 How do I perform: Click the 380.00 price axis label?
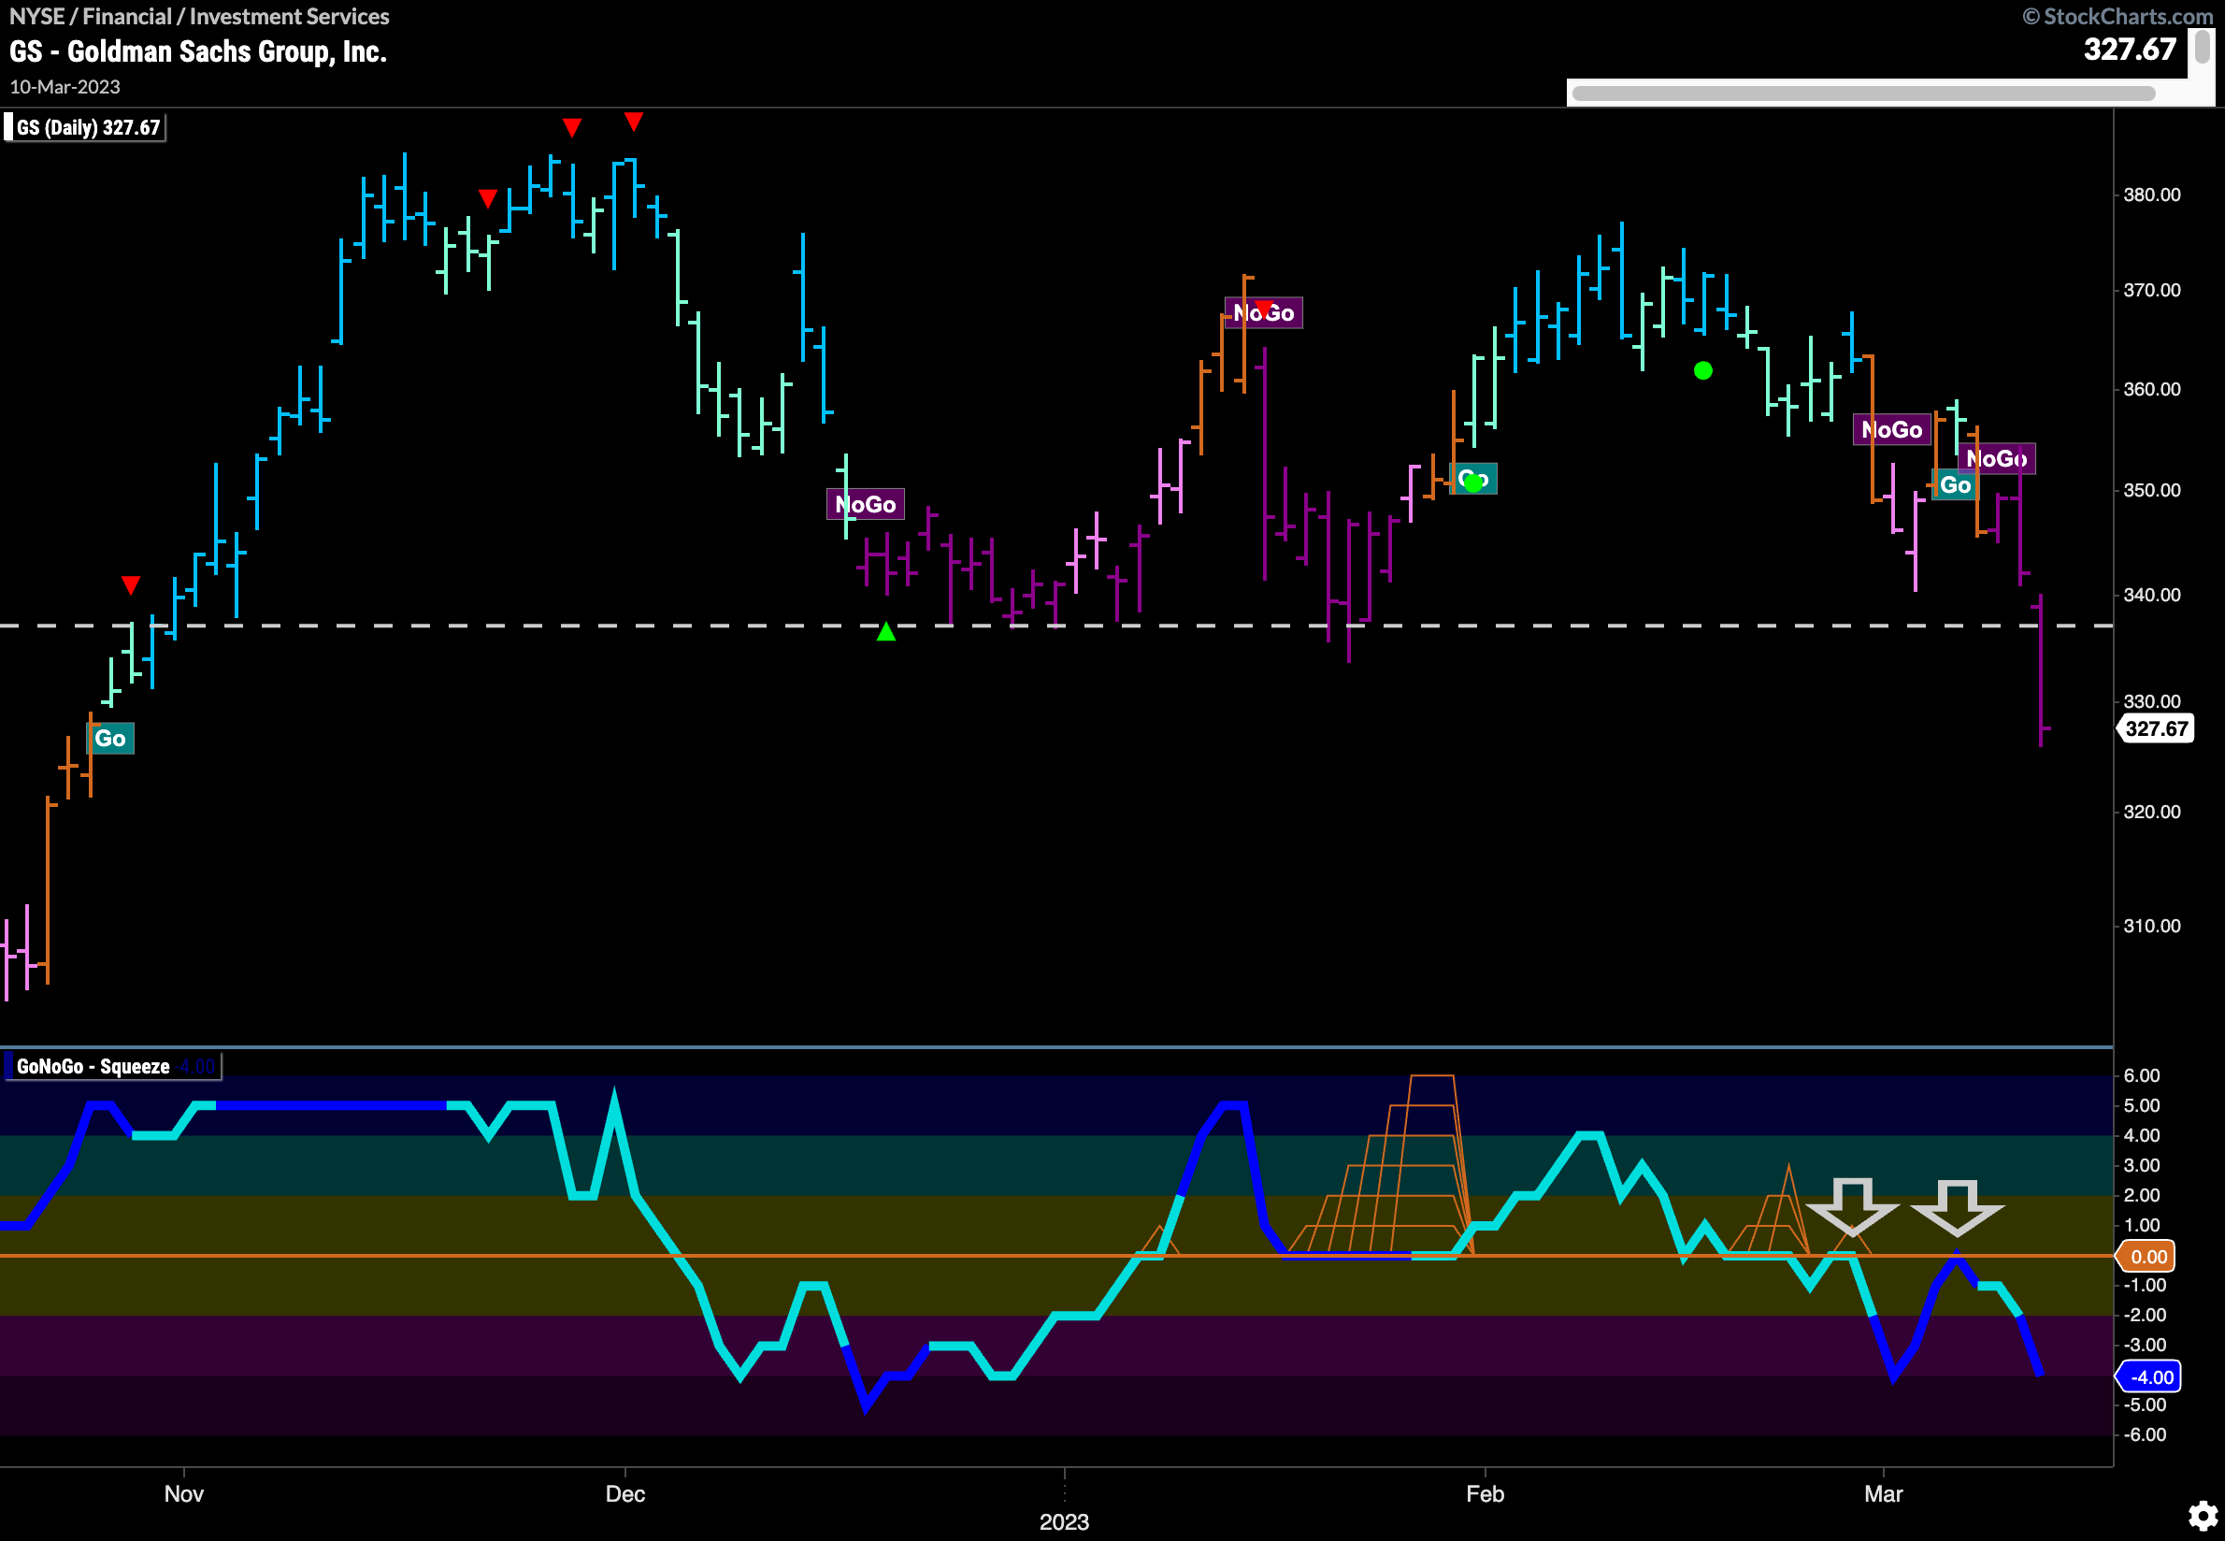tap(2152, 195)
